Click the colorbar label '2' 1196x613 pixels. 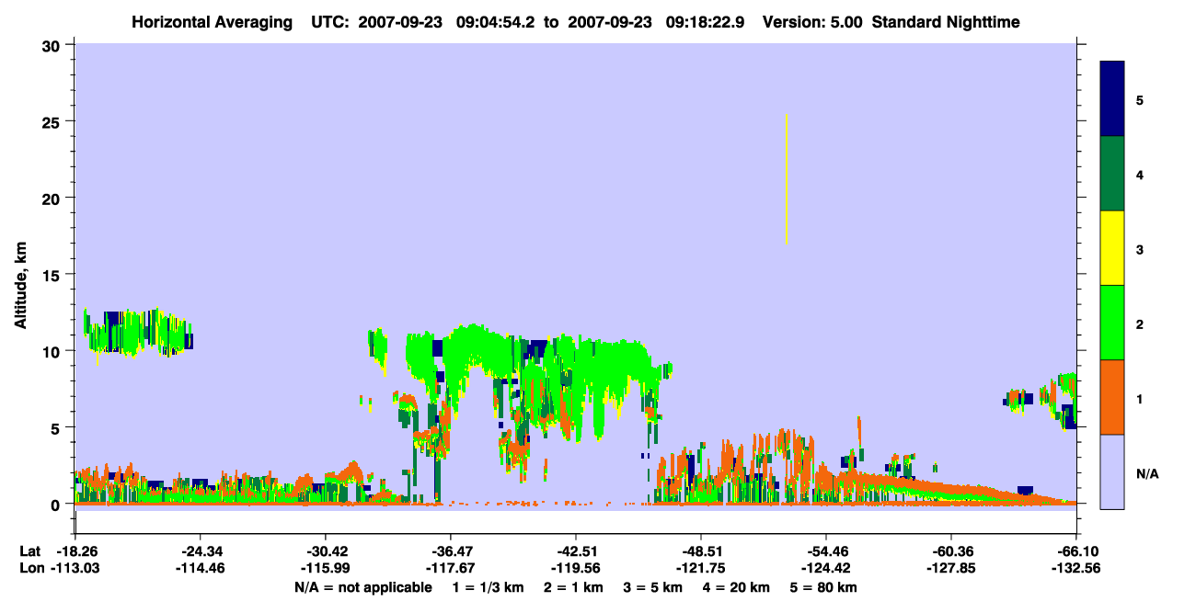[1140, 324]
